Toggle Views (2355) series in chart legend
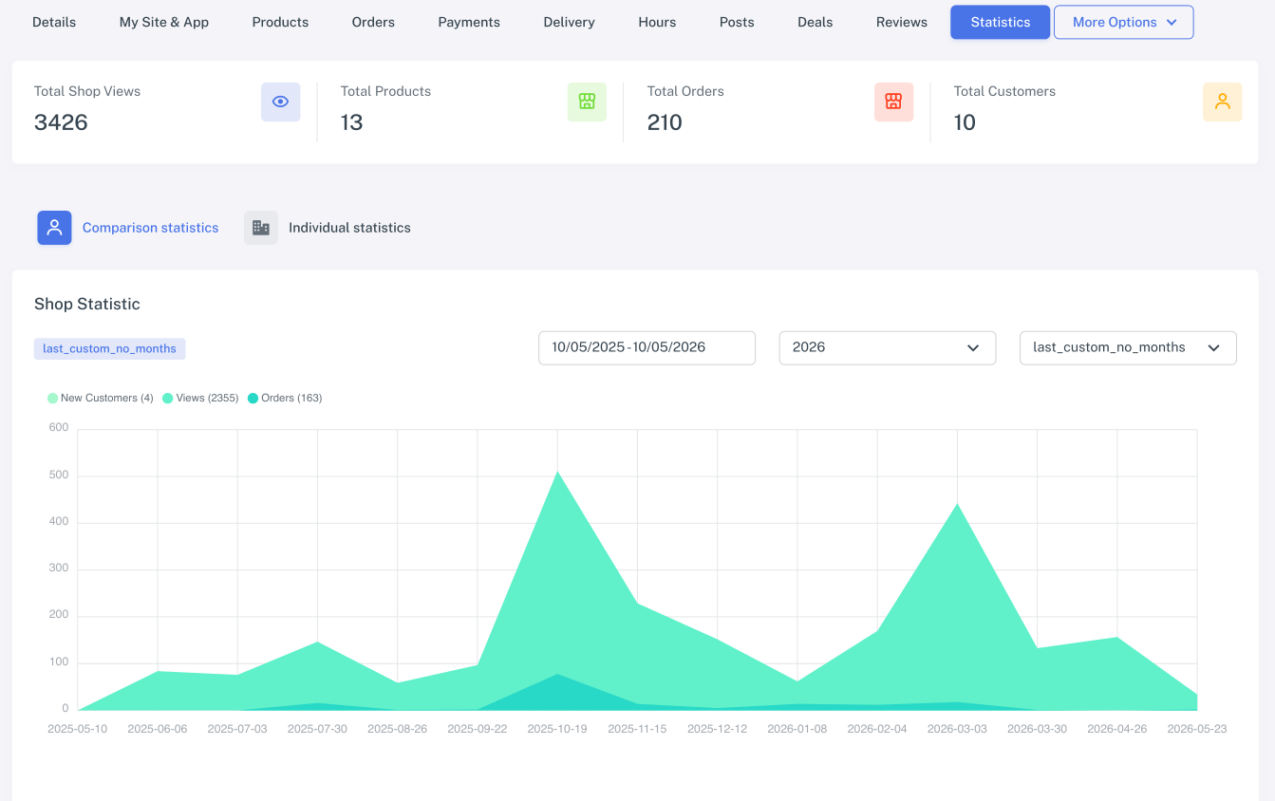The width and height of the screenshot is (1275, 801). (x=200, y=399)
